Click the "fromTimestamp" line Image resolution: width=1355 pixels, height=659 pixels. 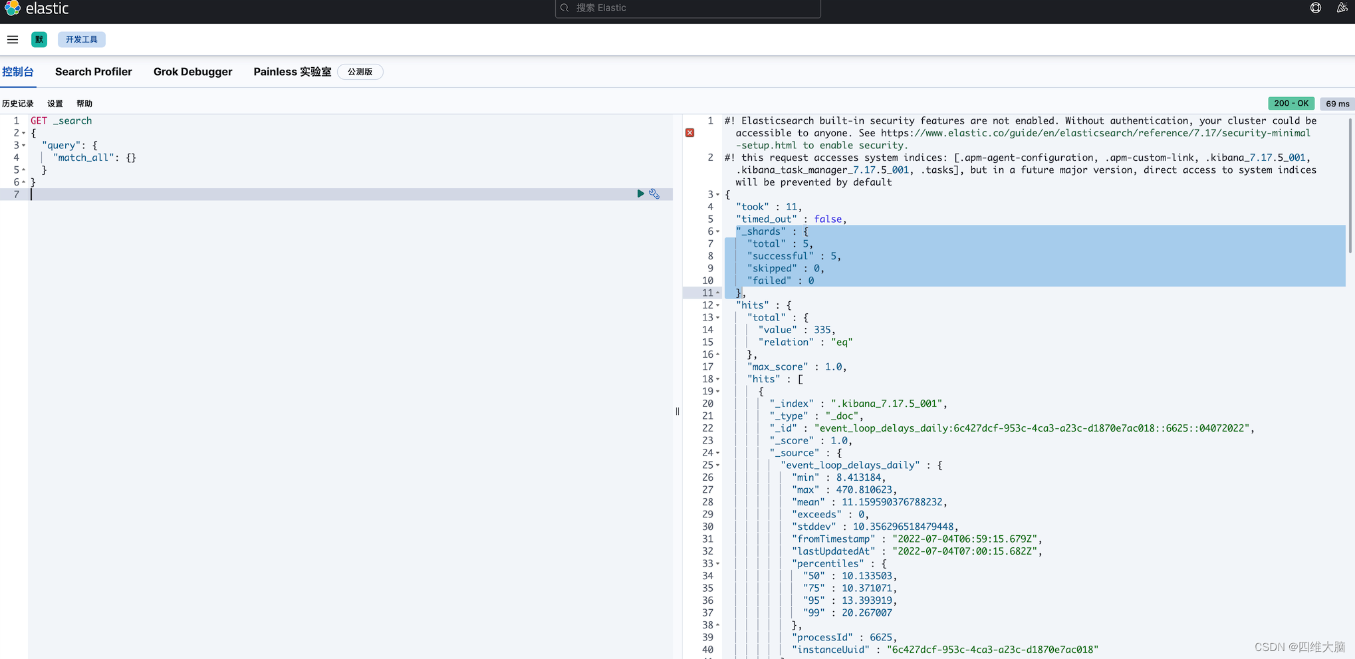(x=917, y=539)
